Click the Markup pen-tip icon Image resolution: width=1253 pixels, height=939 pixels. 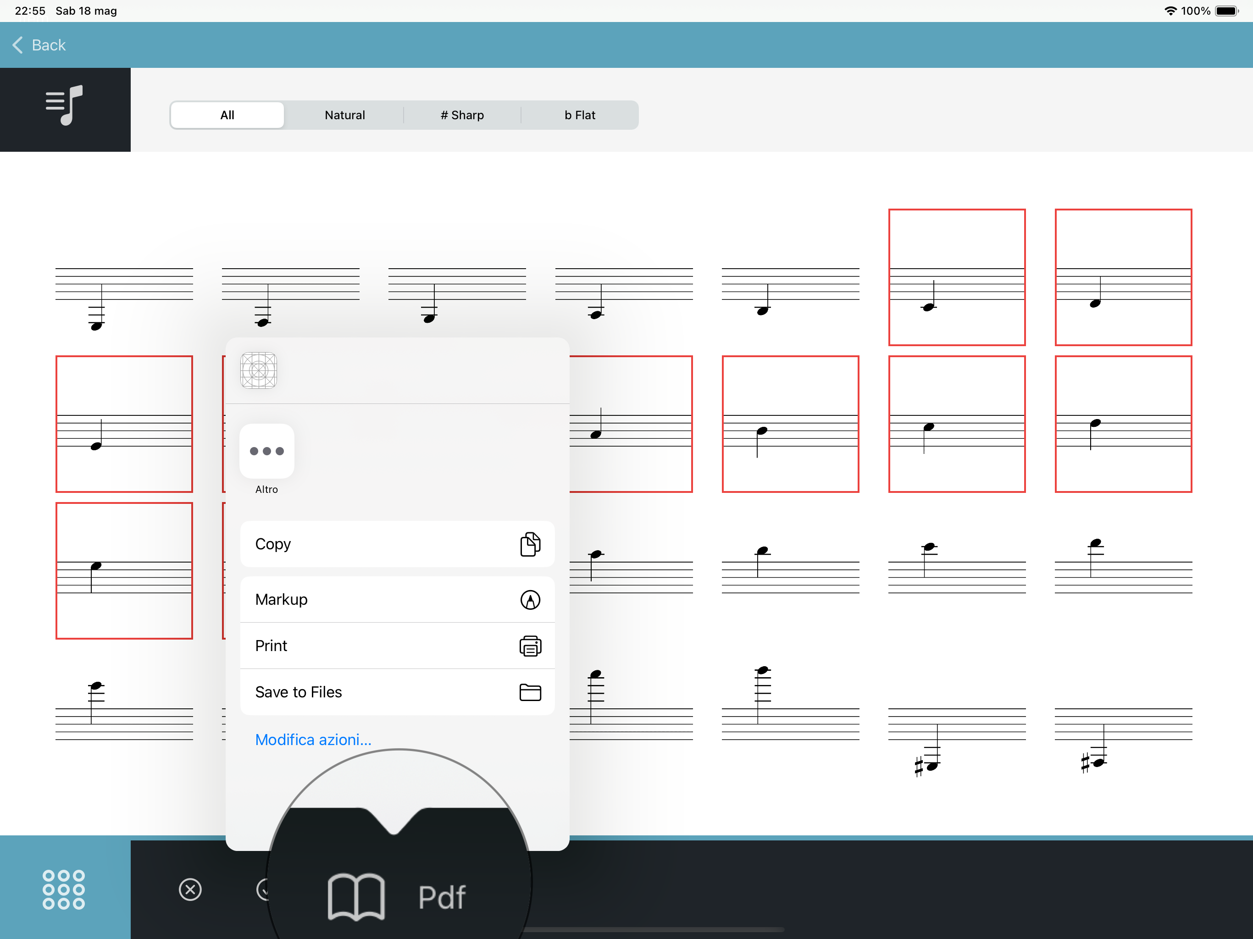tap(530, 599)
